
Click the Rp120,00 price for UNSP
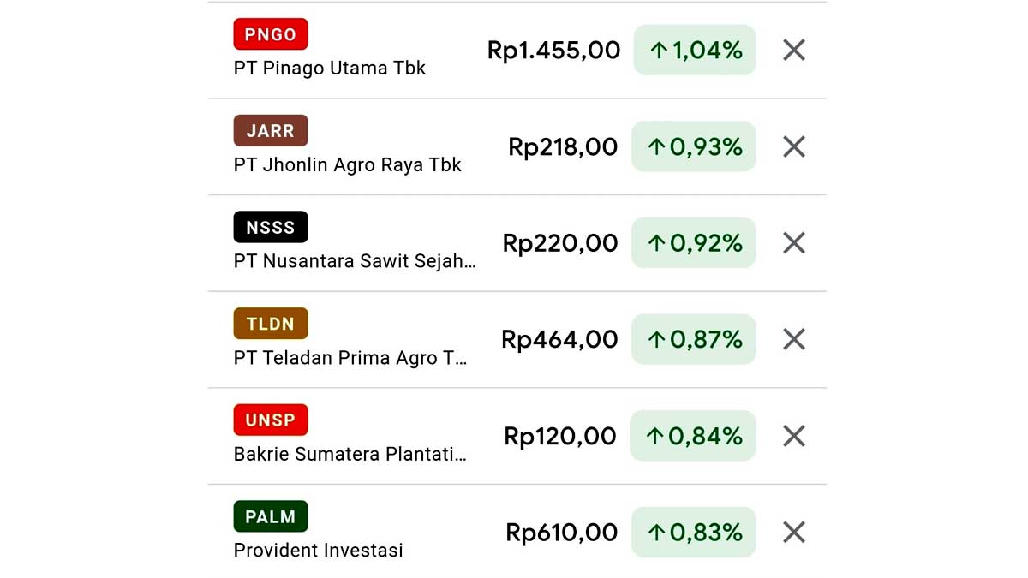tap(561, 436)
